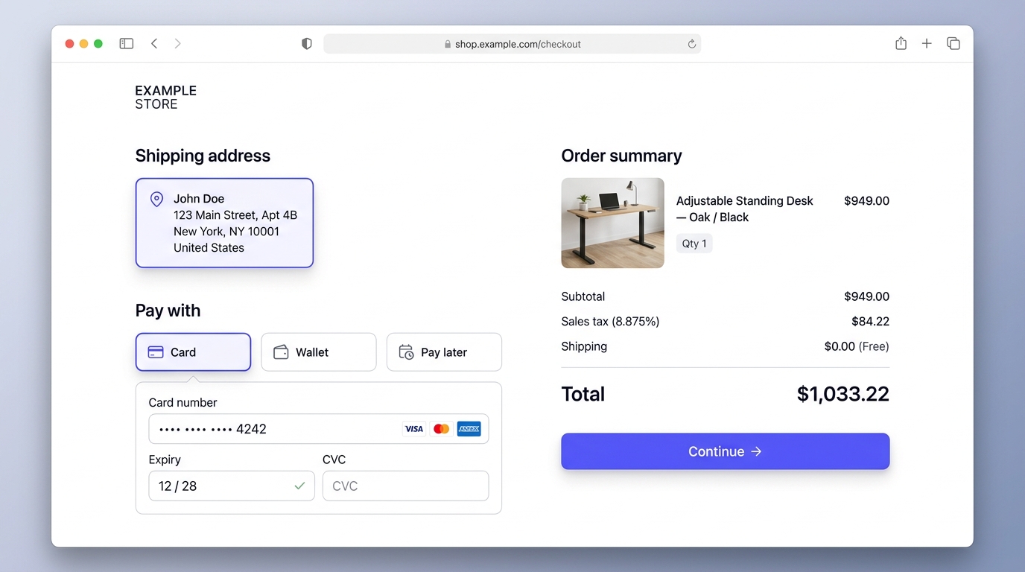Close the window with red button
1025x572 pixels.
point(70,44)
